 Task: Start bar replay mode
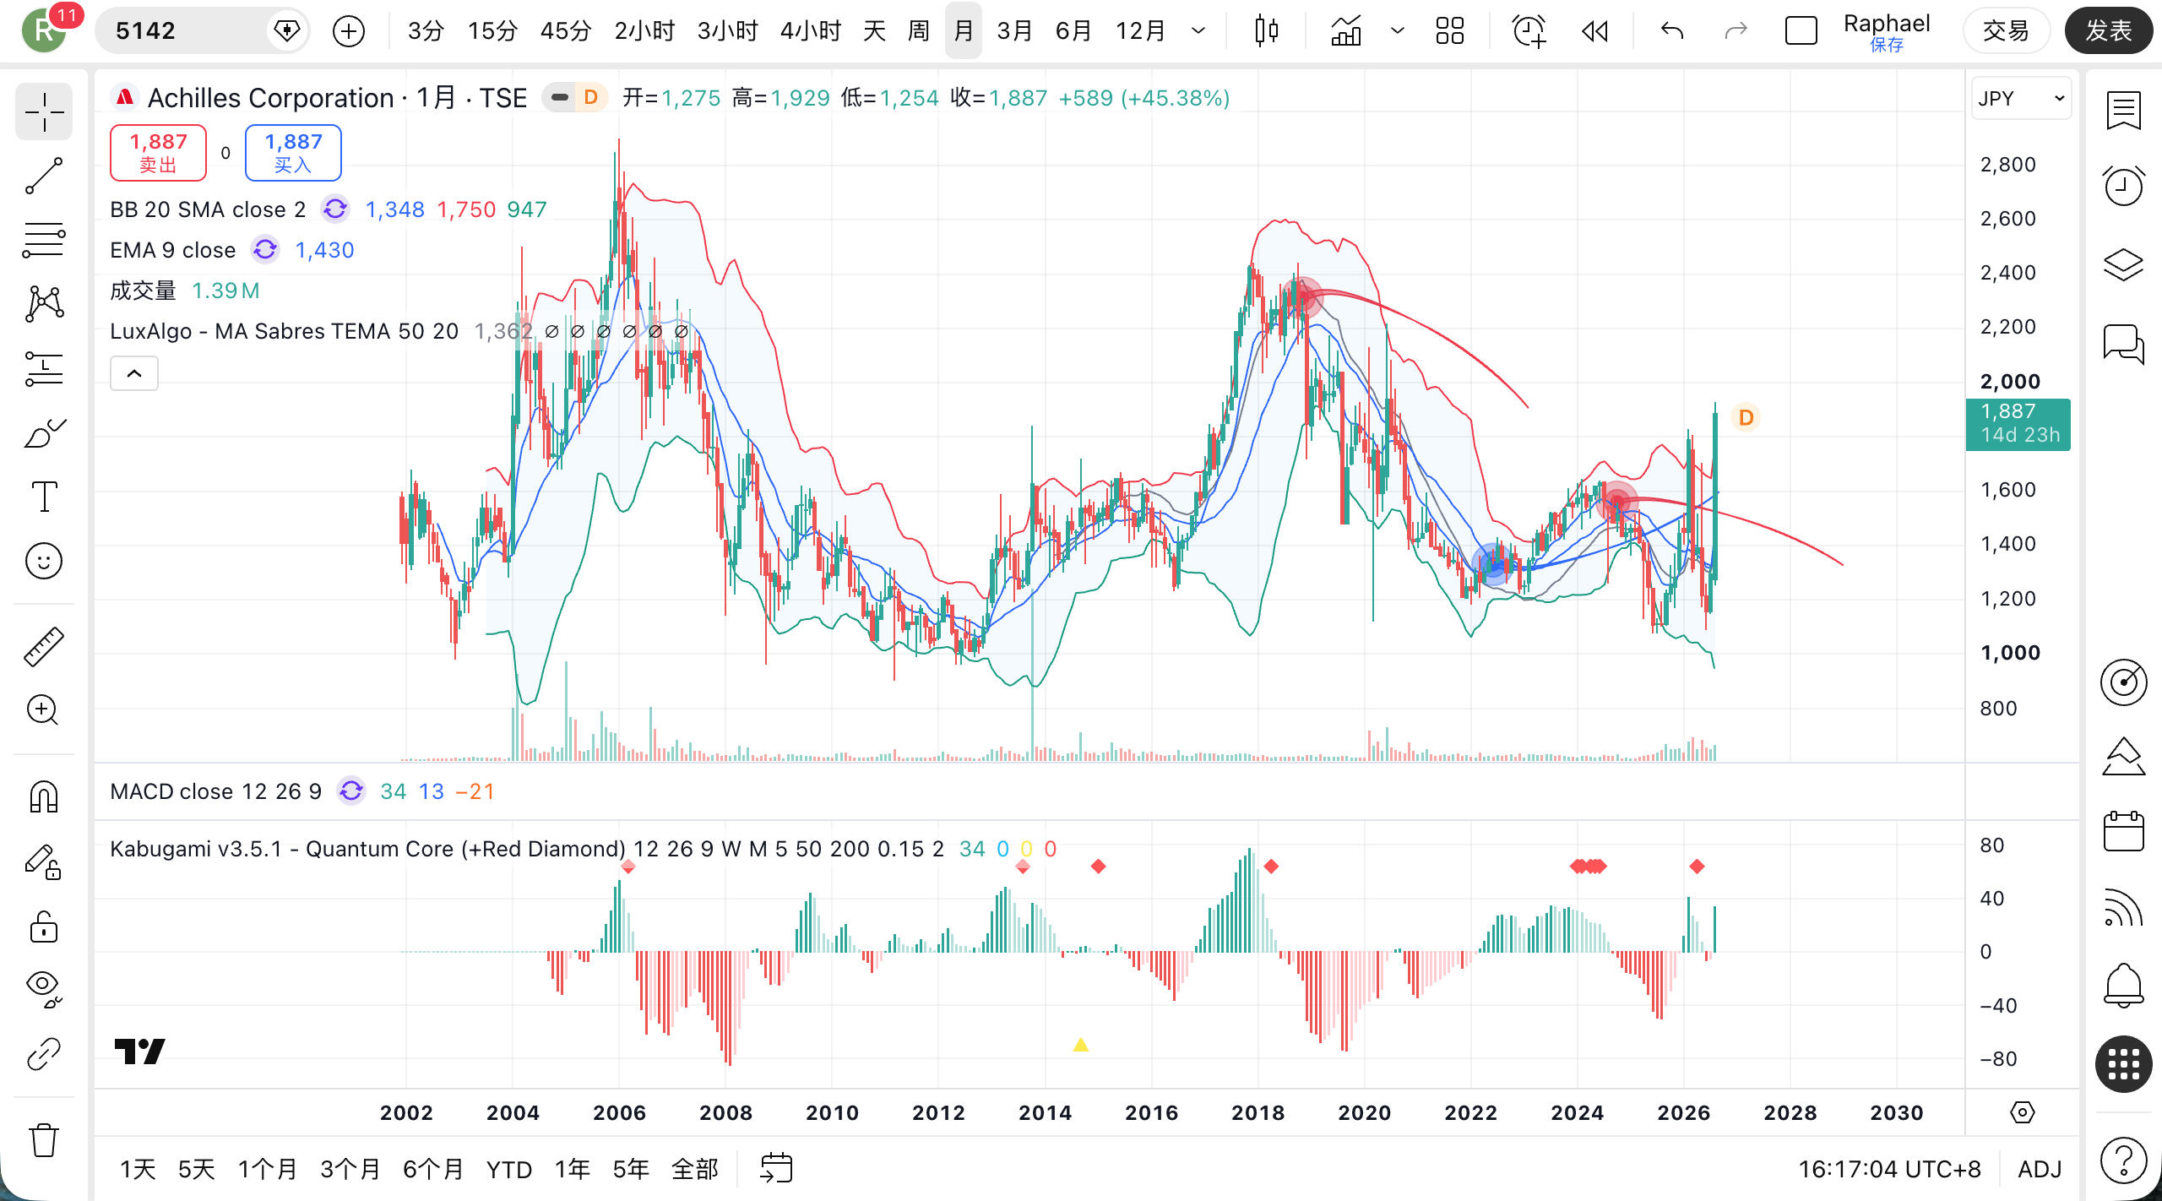pos(1595,31)
